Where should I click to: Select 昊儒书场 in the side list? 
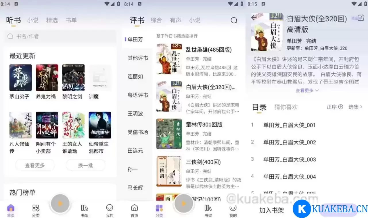[x=138, y=132]
